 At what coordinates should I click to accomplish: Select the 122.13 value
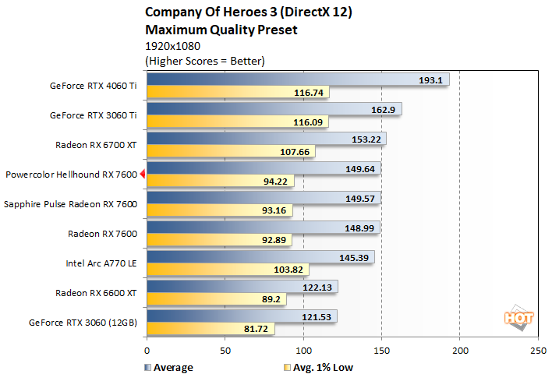pyautogui.click(x=317, y=287)
